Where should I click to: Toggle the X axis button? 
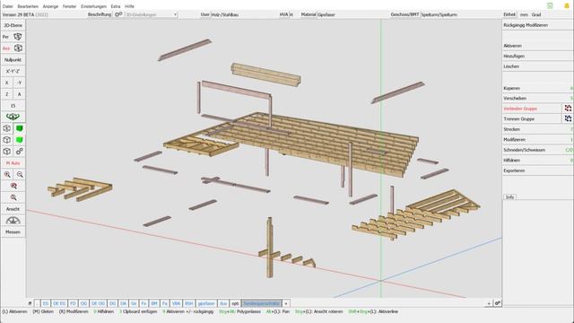pos(6,83)
